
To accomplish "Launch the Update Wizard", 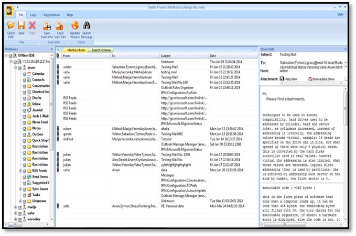I will [75, 30].
